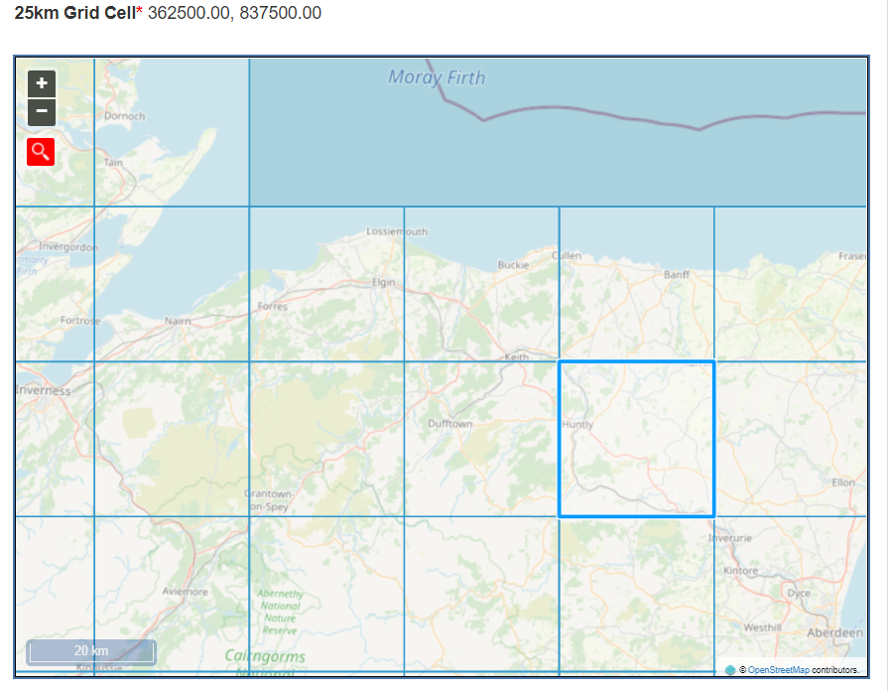This screenshot has height=691, width=890.
Task: Pick the grid cell containing Dornoch
Action: [x=172, y=132]
